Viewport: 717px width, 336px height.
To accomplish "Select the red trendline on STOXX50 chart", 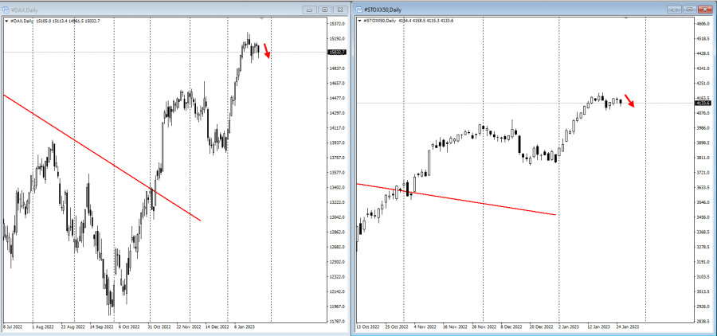I will click(456, 199).
